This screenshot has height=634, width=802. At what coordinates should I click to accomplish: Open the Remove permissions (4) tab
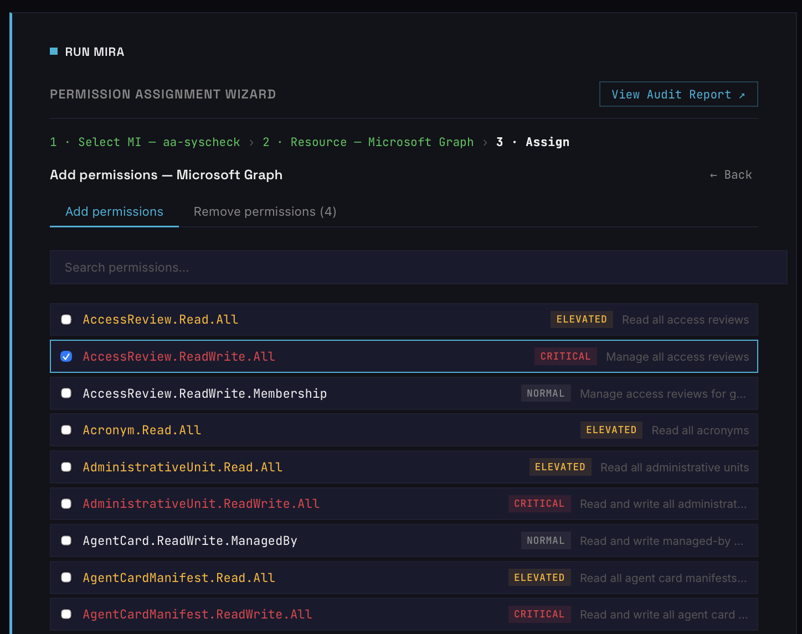click(x=265, y=212)
